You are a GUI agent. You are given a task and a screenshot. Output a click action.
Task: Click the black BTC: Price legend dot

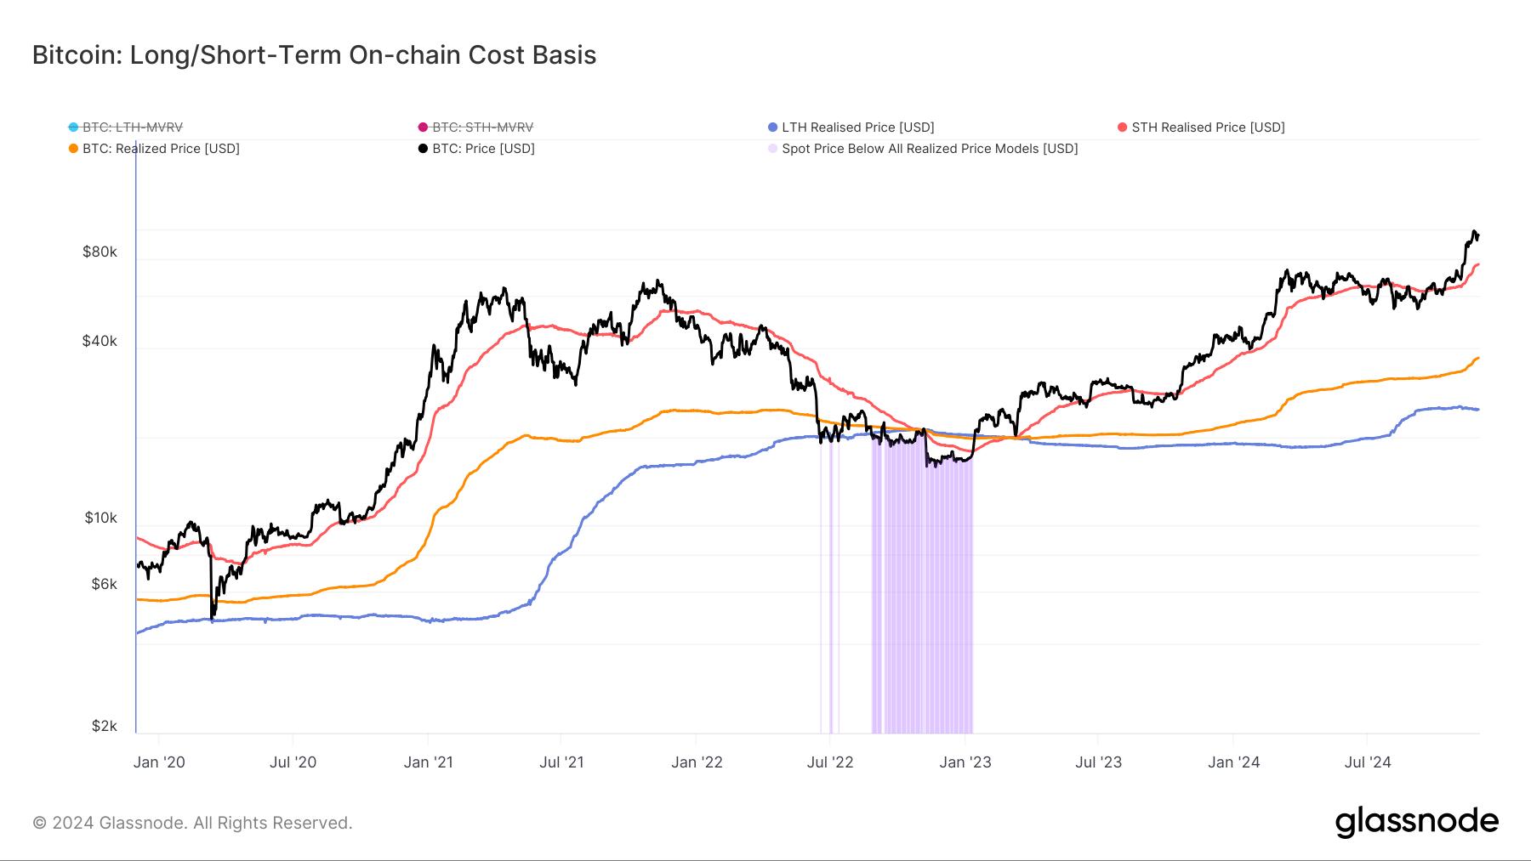pos(423,149)
